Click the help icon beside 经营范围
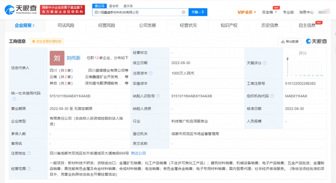The image size is (336, 183). click(x=29, y=169)
